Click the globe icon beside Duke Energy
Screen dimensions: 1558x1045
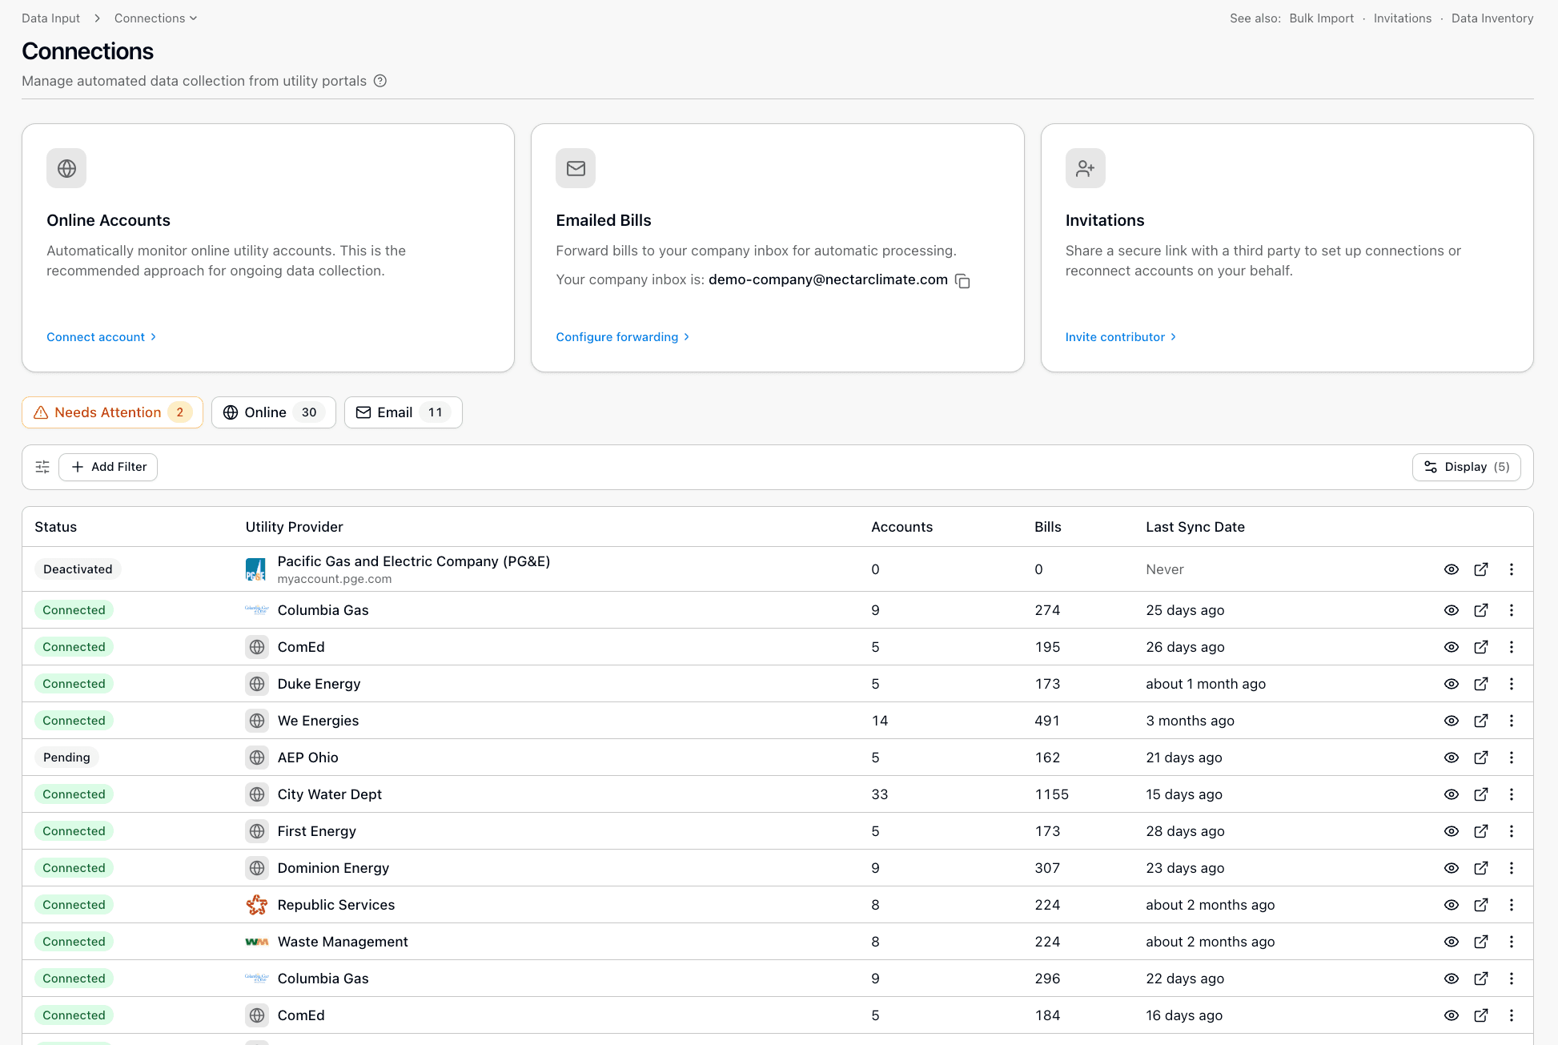point(256,684)
